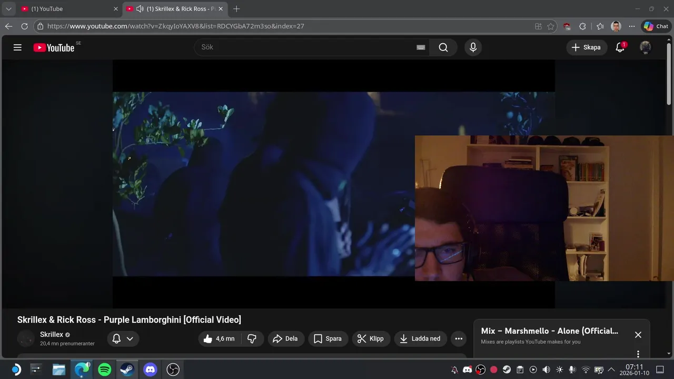Viewport: 674px width, 379px height.
Task: Add page to favorites star
Action: pyautogui.click(x=551, y=26)
